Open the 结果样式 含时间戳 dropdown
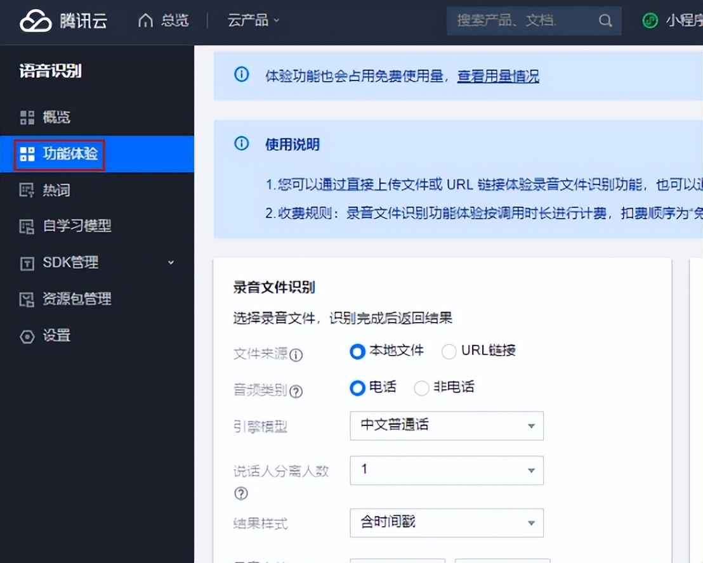The image size is (703, 563). pyautogui.click(x=446, y=522)
